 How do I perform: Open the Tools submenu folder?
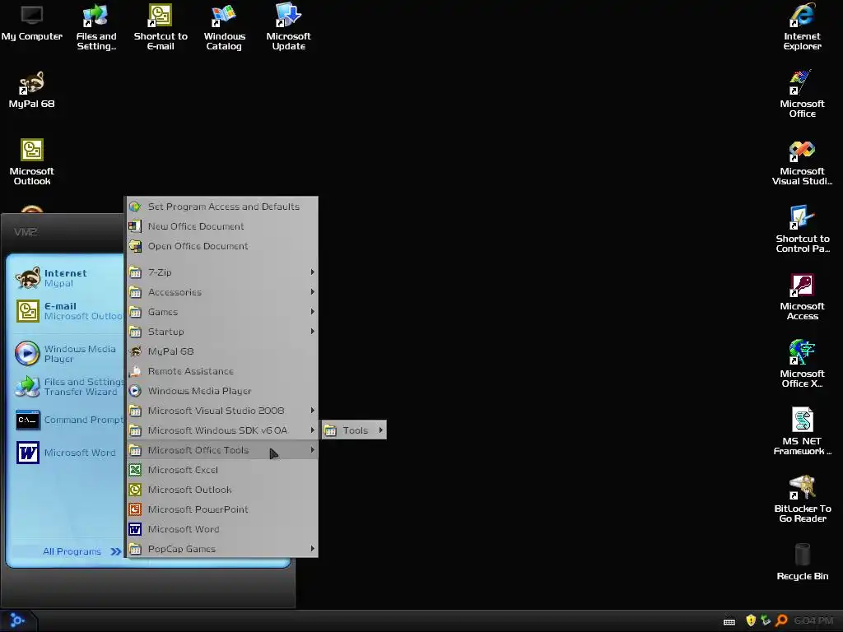(x=354, y=430)
